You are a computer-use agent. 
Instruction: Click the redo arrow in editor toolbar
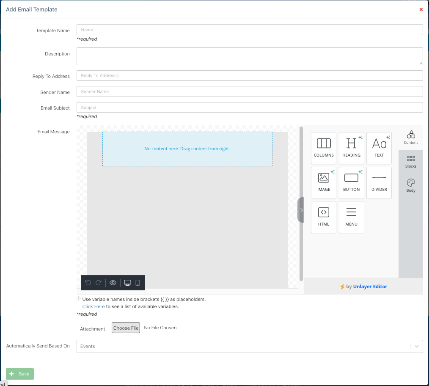tap(99, 283)
